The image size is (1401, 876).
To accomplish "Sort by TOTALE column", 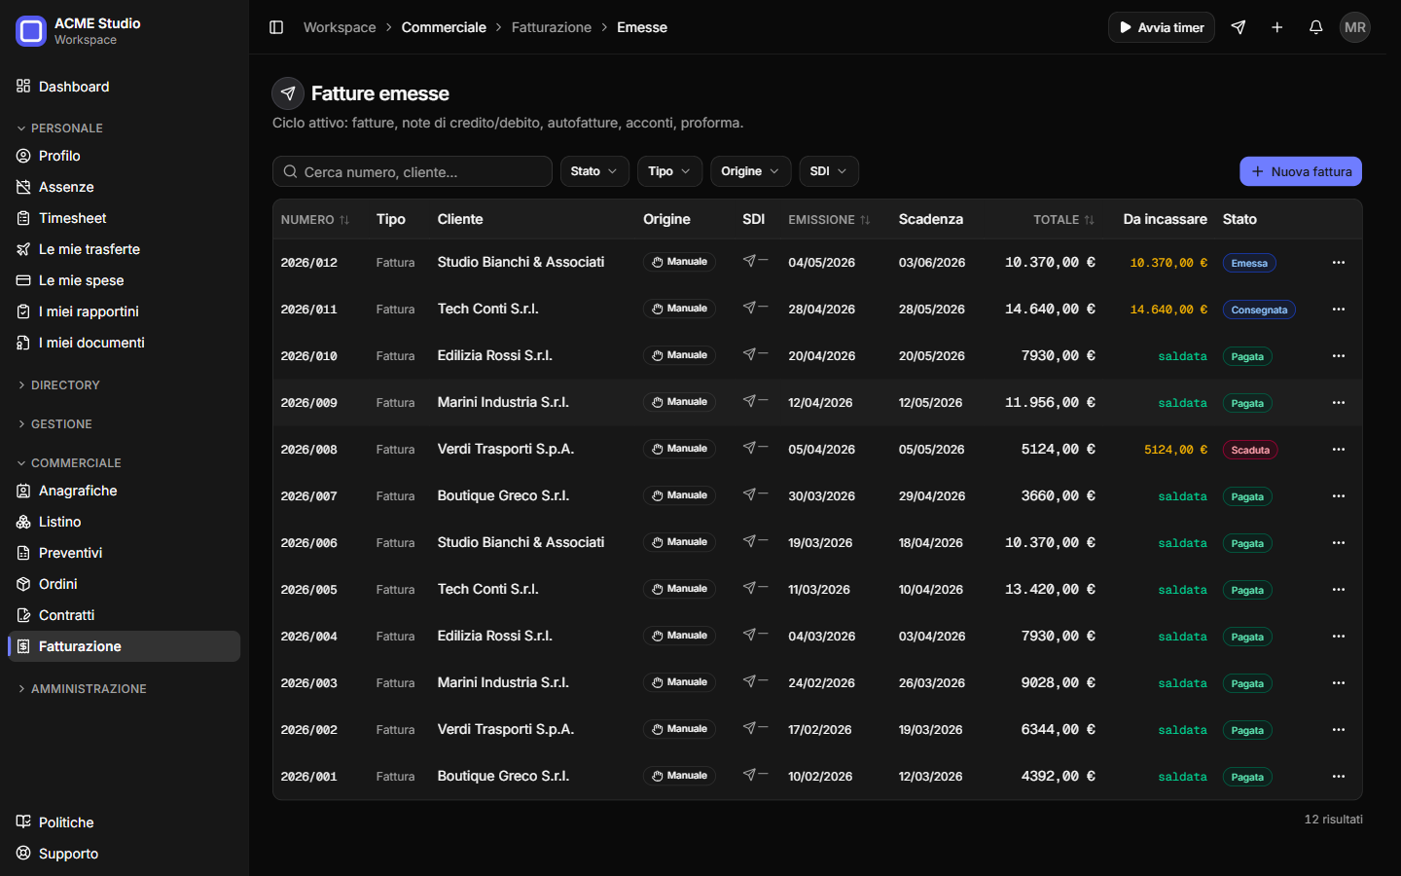I will [1063, 220].
